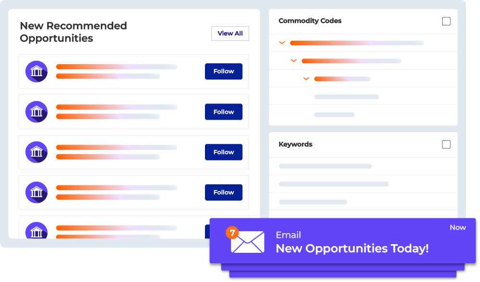Click the first opportunity's institution icon

pyautogui.click(x=36, y=71)
